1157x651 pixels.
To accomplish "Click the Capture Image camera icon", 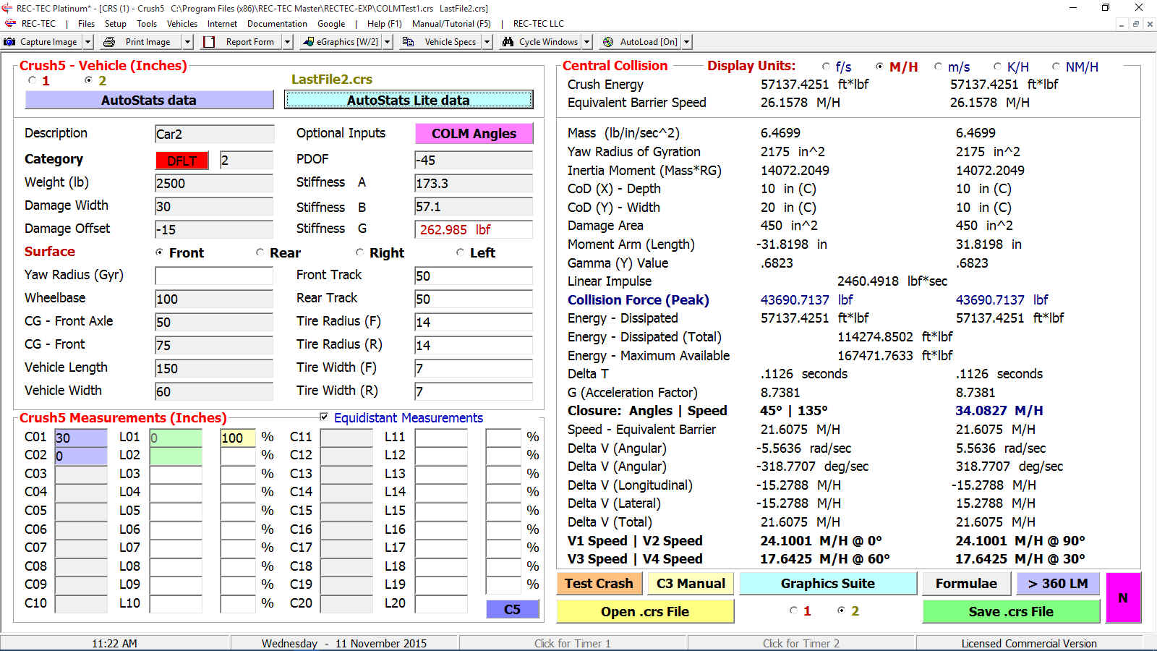I will coord(10,42).
